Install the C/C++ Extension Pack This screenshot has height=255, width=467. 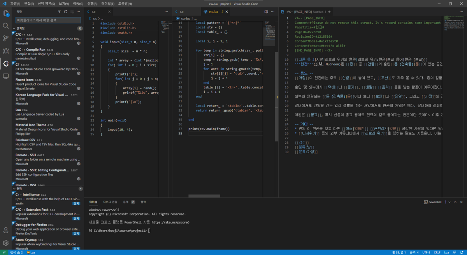77,218
